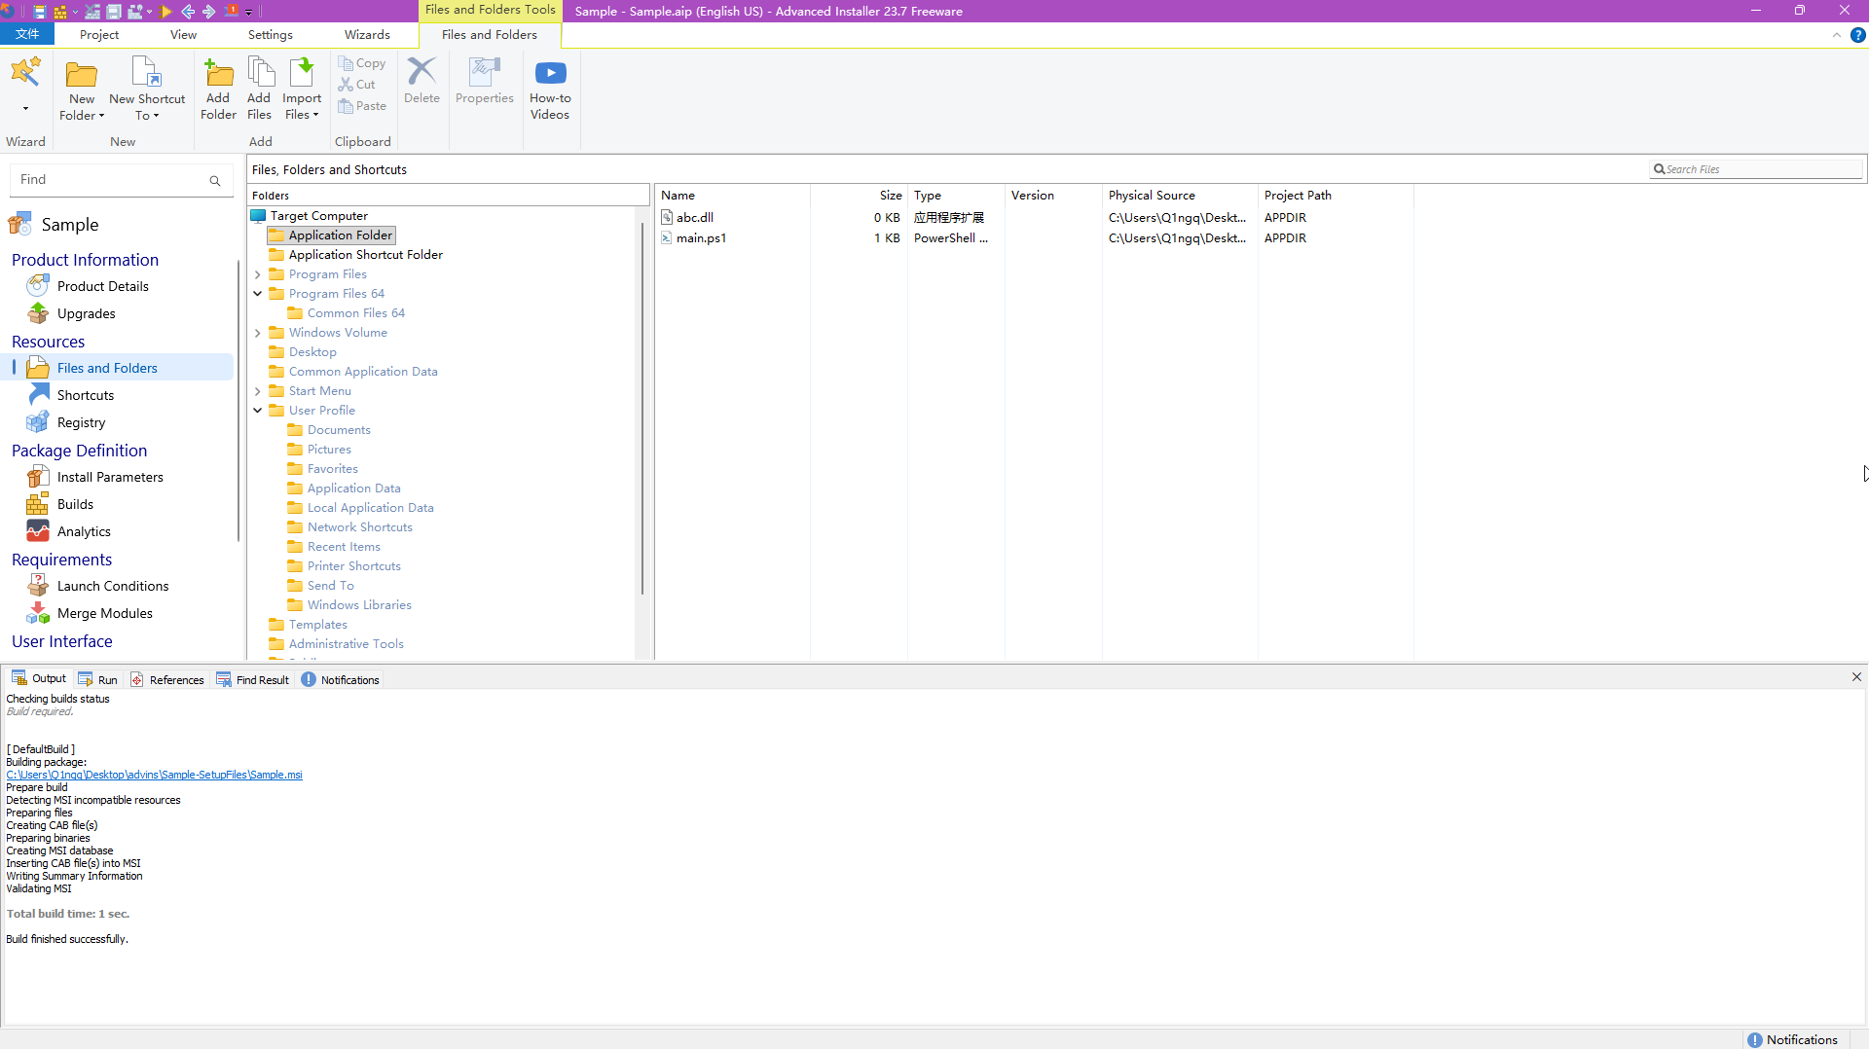Open the Analytics page

[84, 531]
